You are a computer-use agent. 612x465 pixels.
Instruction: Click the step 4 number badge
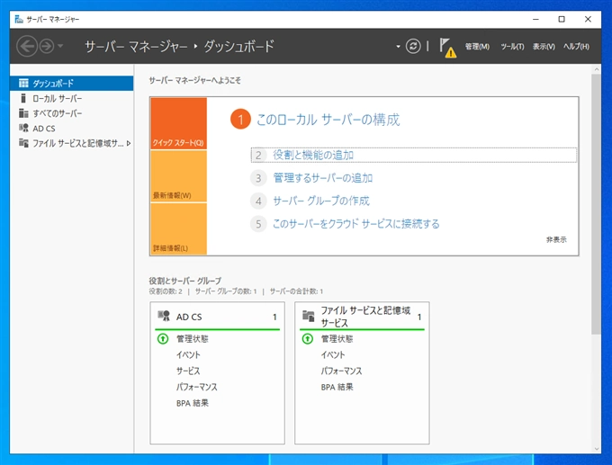click(x=258, y=201)
